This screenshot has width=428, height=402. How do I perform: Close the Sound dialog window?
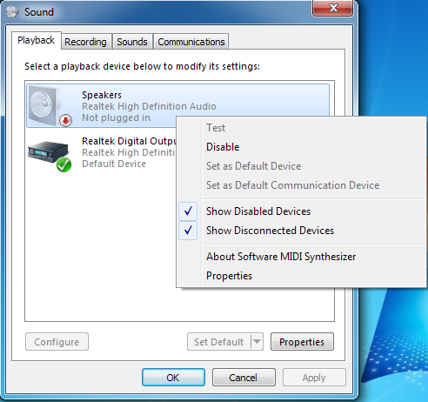click(x=333, y=8)
